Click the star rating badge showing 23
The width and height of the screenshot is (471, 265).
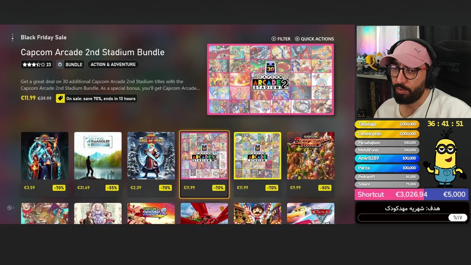tap(37, 64)
